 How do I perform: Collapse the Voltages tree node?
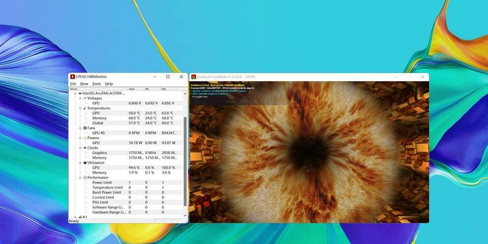tap(80, 98)
